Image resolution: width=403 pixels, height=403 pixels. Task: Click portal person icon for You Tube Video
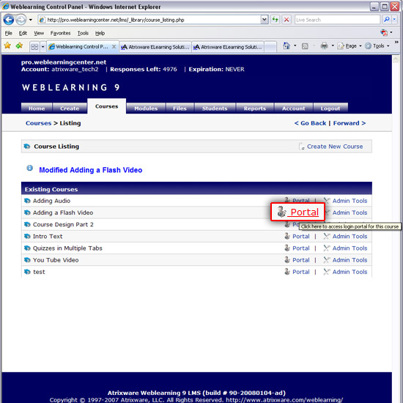point(287,259)
